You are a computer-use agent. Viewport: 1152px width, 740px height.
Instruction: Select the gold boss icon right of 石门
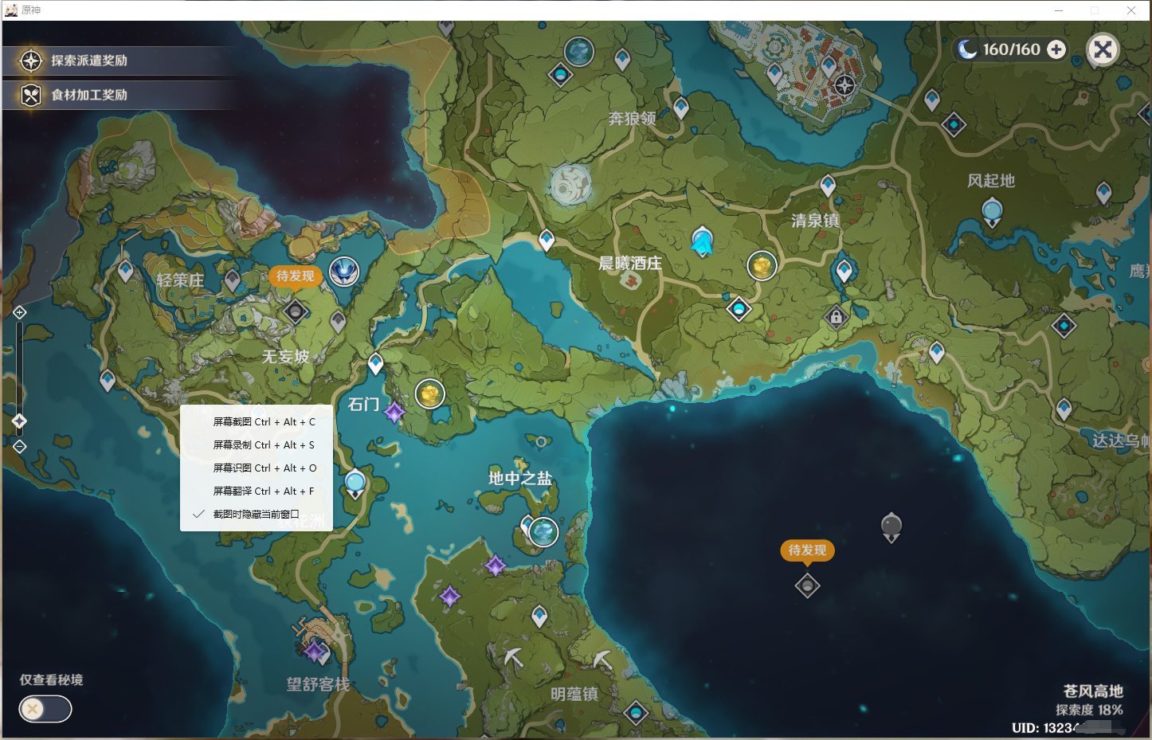pos(430,393)
